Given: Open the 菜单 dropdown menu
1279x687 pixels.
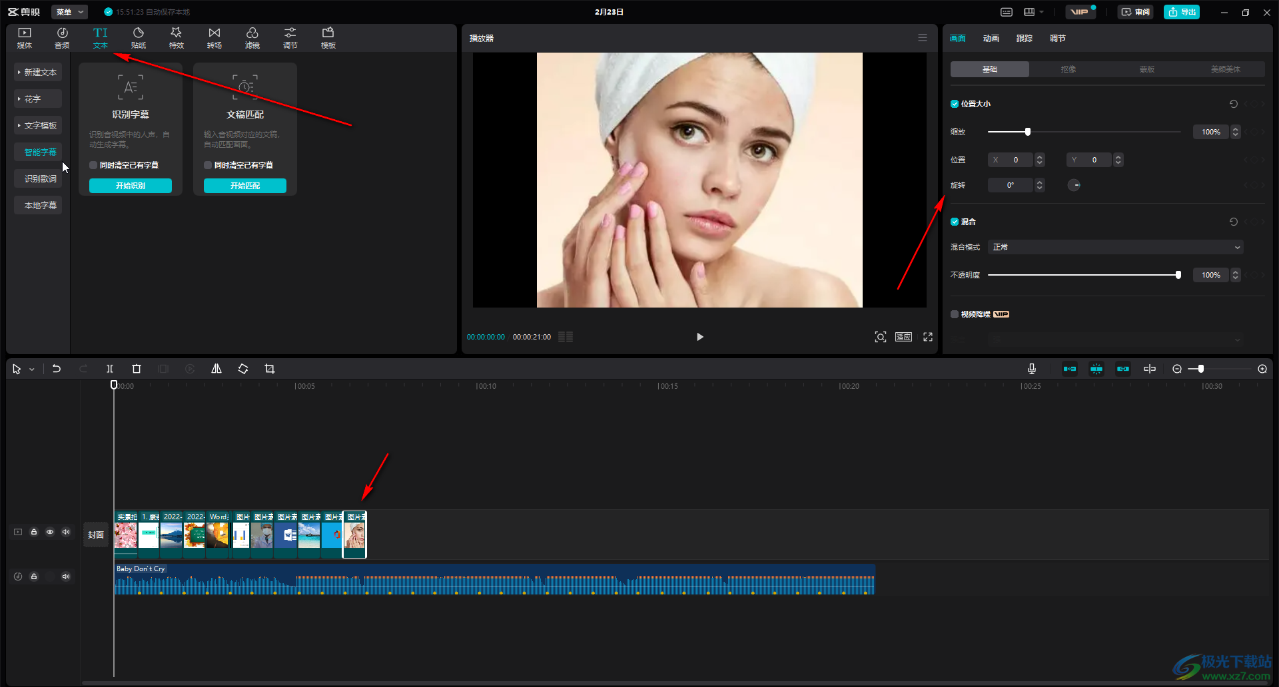Looking at the screenshot, I should pyautogui.click(x=69, y=12).
